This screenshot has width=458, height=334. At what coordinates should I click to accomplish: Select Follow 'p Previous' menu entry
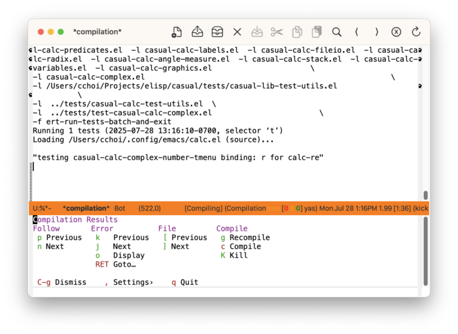point(60,237)
